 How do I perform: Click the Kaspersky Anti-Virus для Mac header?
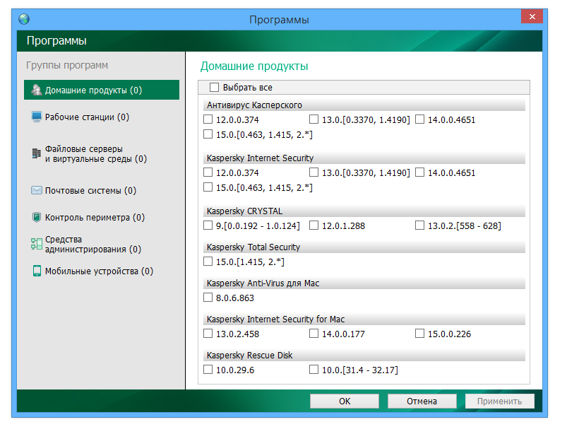pyautogui.click(x=364, y=283)
